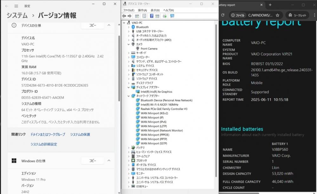The width and height of the screenshot is (317, 194).
Task: Click Device Manager's Forward arrow toolbar icon
Action: tap(129, 16)
